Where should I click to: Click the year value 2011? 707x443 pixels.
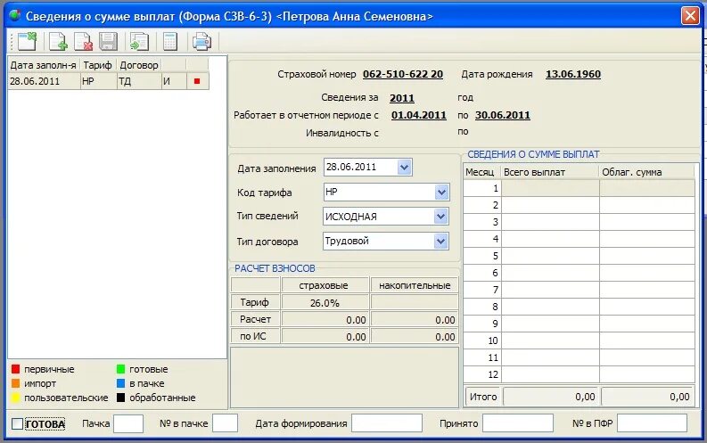[402, 98]
